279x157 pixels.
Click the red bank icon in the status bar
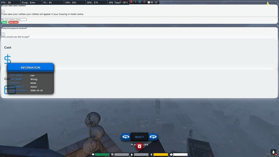tap(131, 2)
